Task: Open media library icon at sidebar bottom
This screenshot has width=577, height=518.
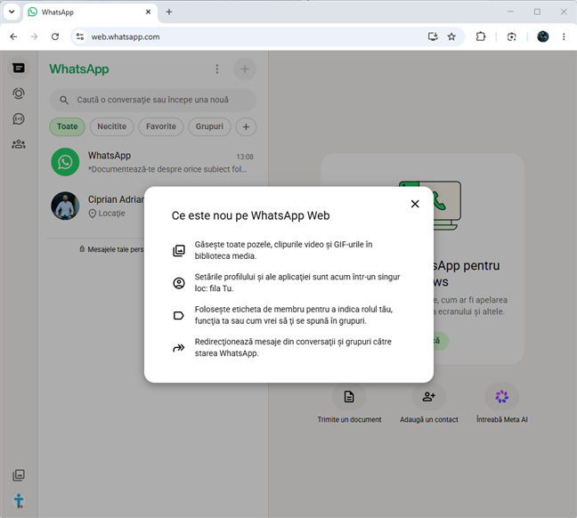Action: 19,475
